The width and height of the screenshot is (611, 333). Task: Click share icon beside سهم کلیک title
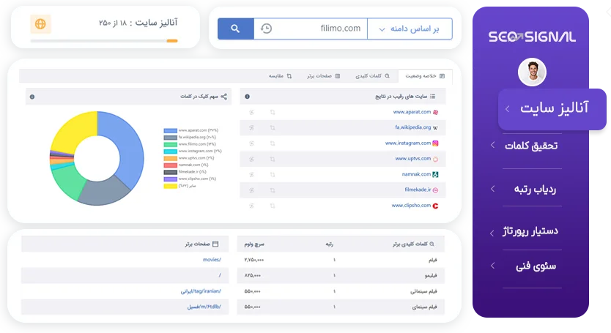(223, 96)
